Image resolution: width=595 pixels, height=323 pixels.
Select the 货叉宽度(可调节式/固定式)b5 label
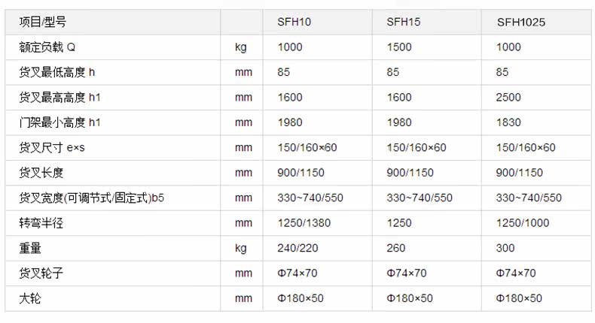90,198
